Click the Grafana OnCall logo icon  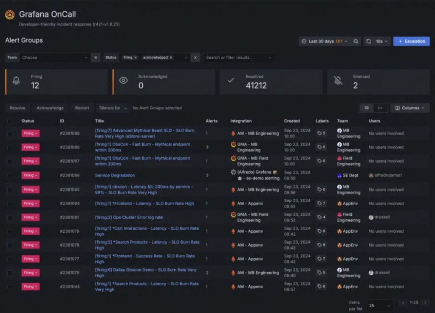click(10, 15)
